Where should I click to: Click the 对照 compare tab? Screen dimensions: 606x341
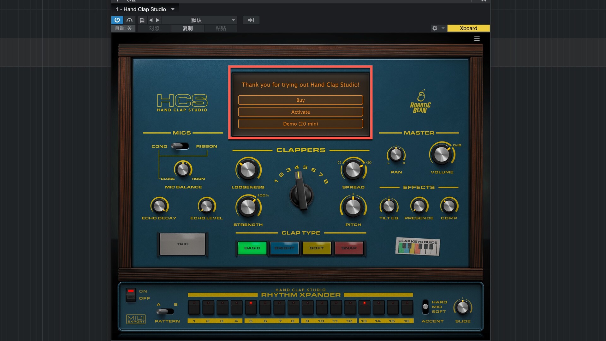pyautogui.click(x=154, y=28)
